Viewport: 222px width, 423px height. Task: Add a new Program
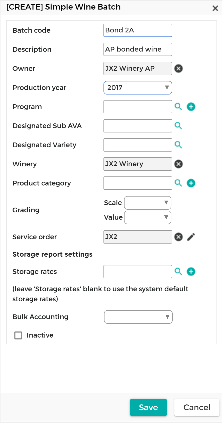click(x=191, y=107)
